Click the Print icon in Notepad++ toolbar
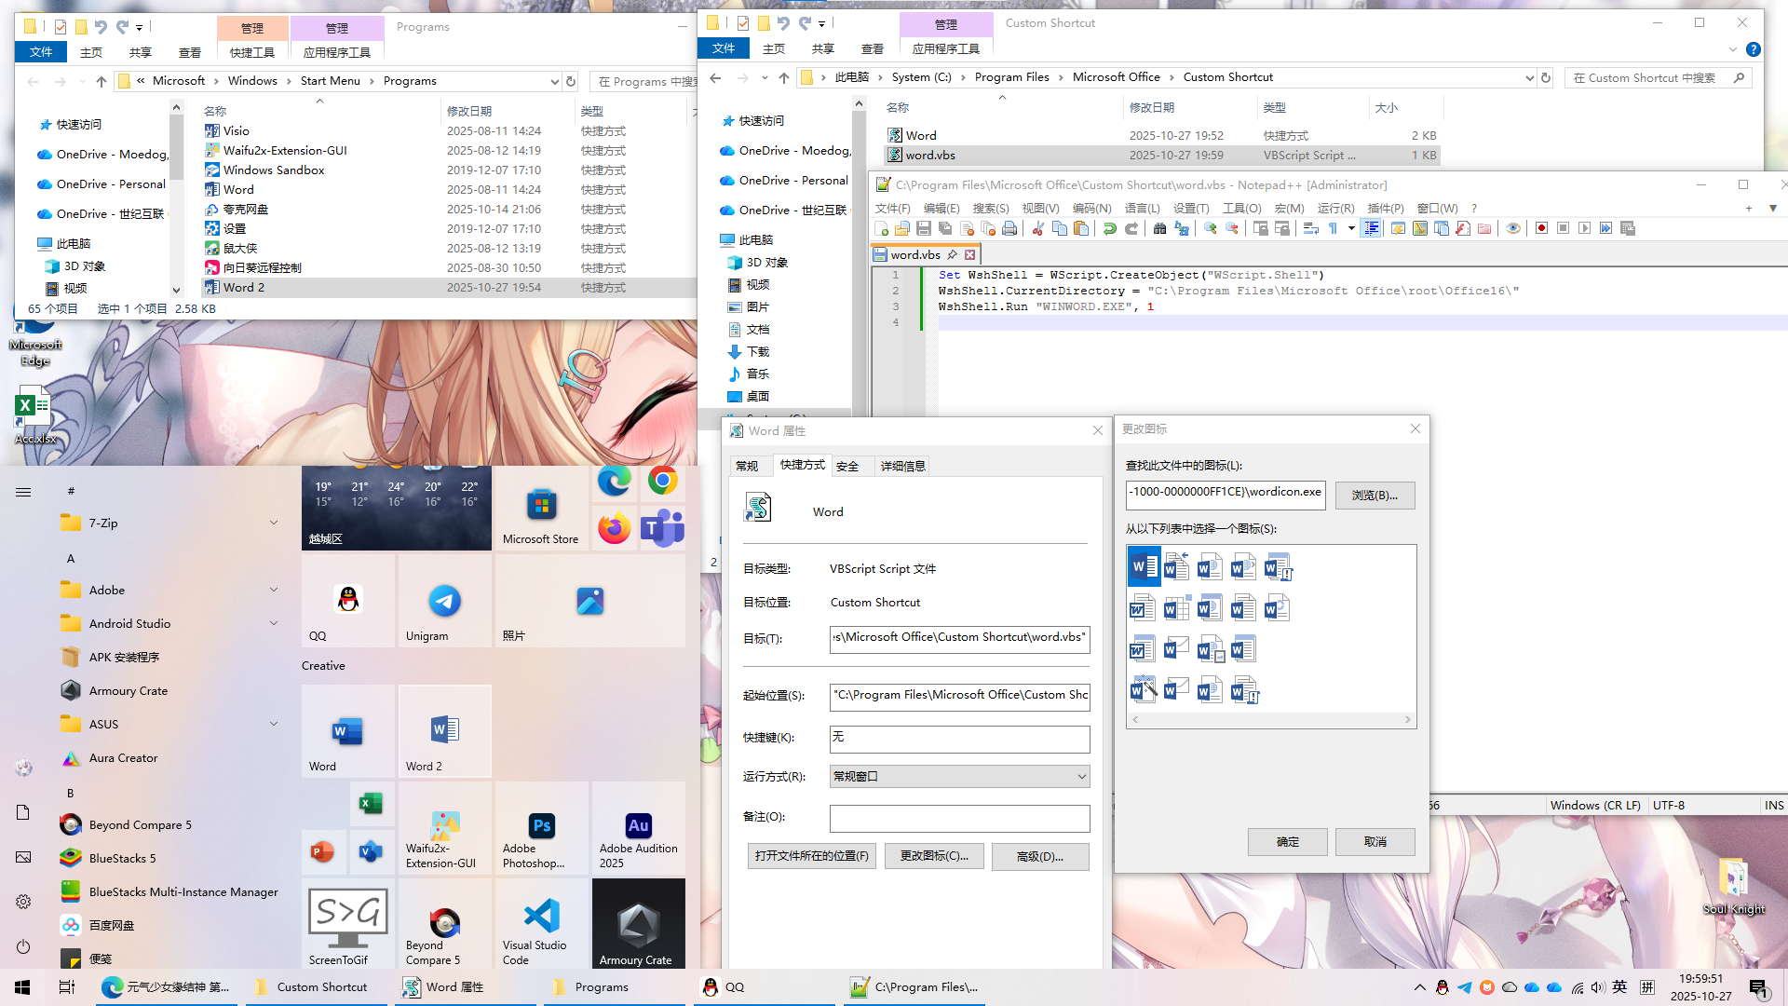 (1009, 228)
